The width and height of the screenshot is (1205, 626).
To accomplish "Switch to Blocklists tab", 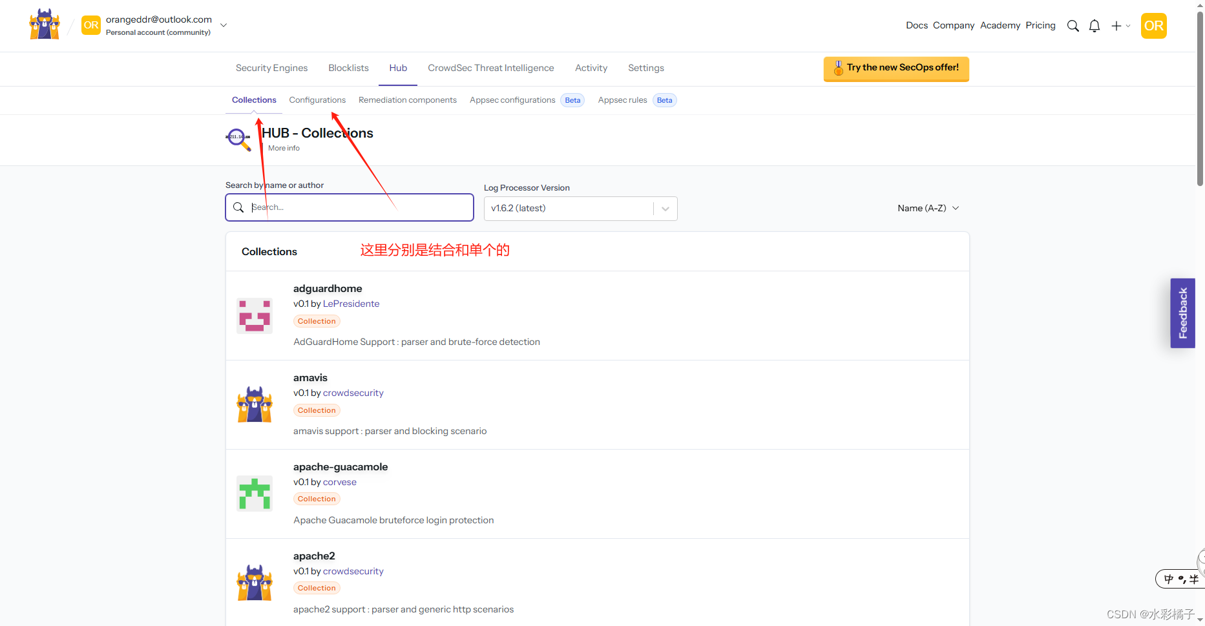I will point(348,68).
